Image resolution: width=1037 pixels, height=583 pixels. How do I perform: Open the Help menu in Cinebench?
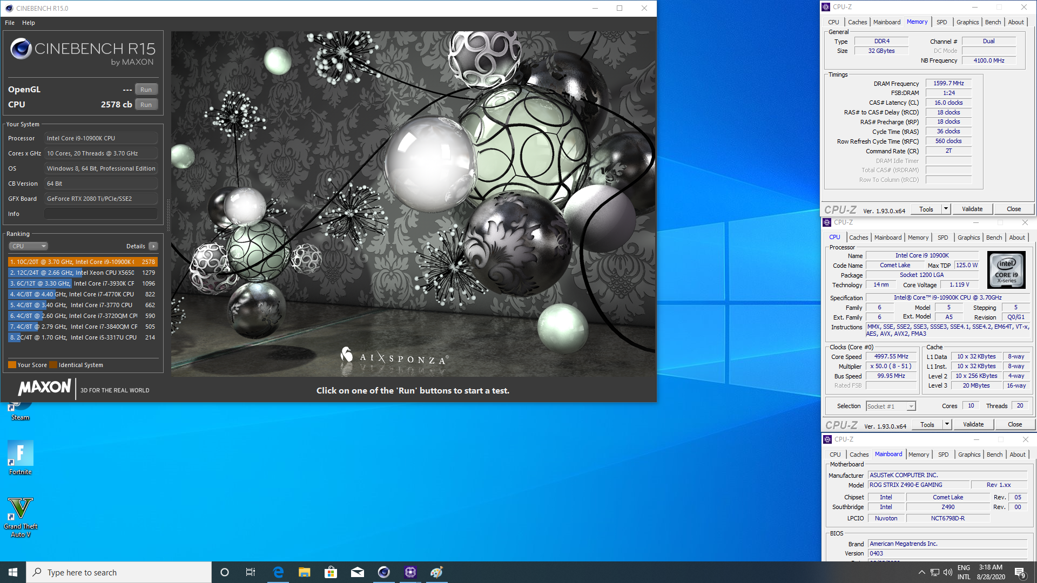click(x=29, y=23)
